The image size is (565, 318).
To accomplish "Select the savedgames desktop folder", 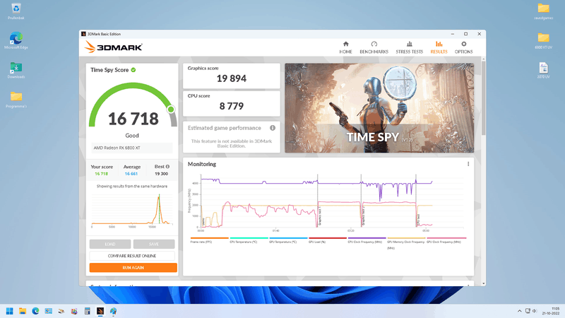I will [543, 11].
